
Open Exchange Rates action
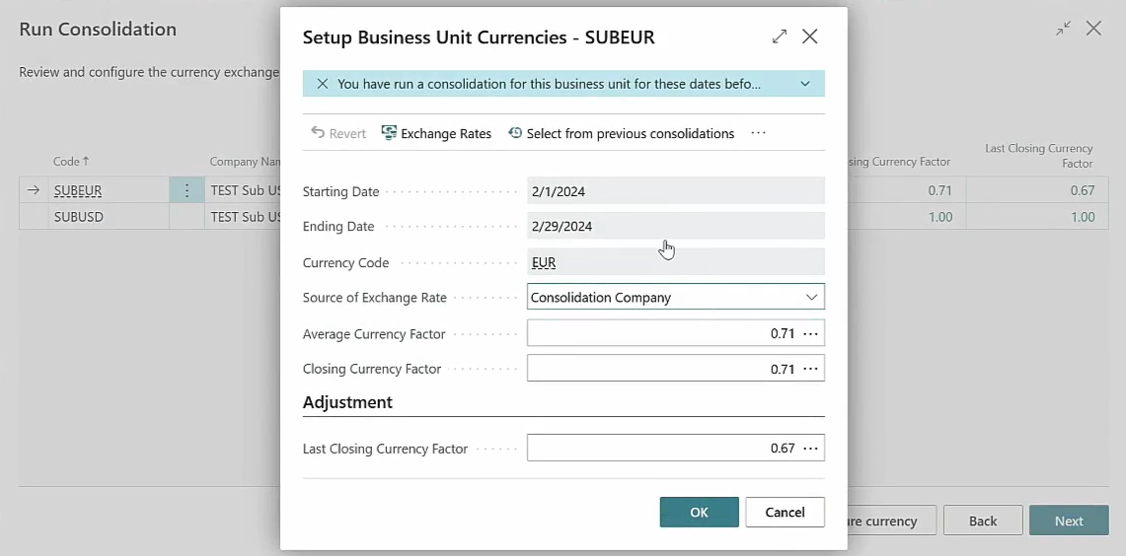coord(436,134)
